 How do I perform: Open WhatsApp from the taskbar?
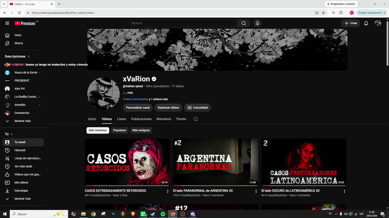(x=143, y=214)
